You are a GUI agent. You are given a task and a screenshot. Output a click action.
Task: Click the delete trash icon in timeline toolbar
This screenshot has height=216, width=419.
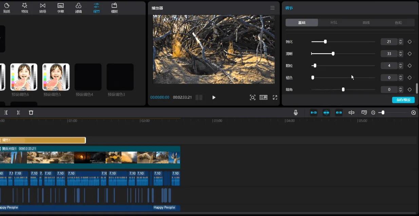point(31,113)
